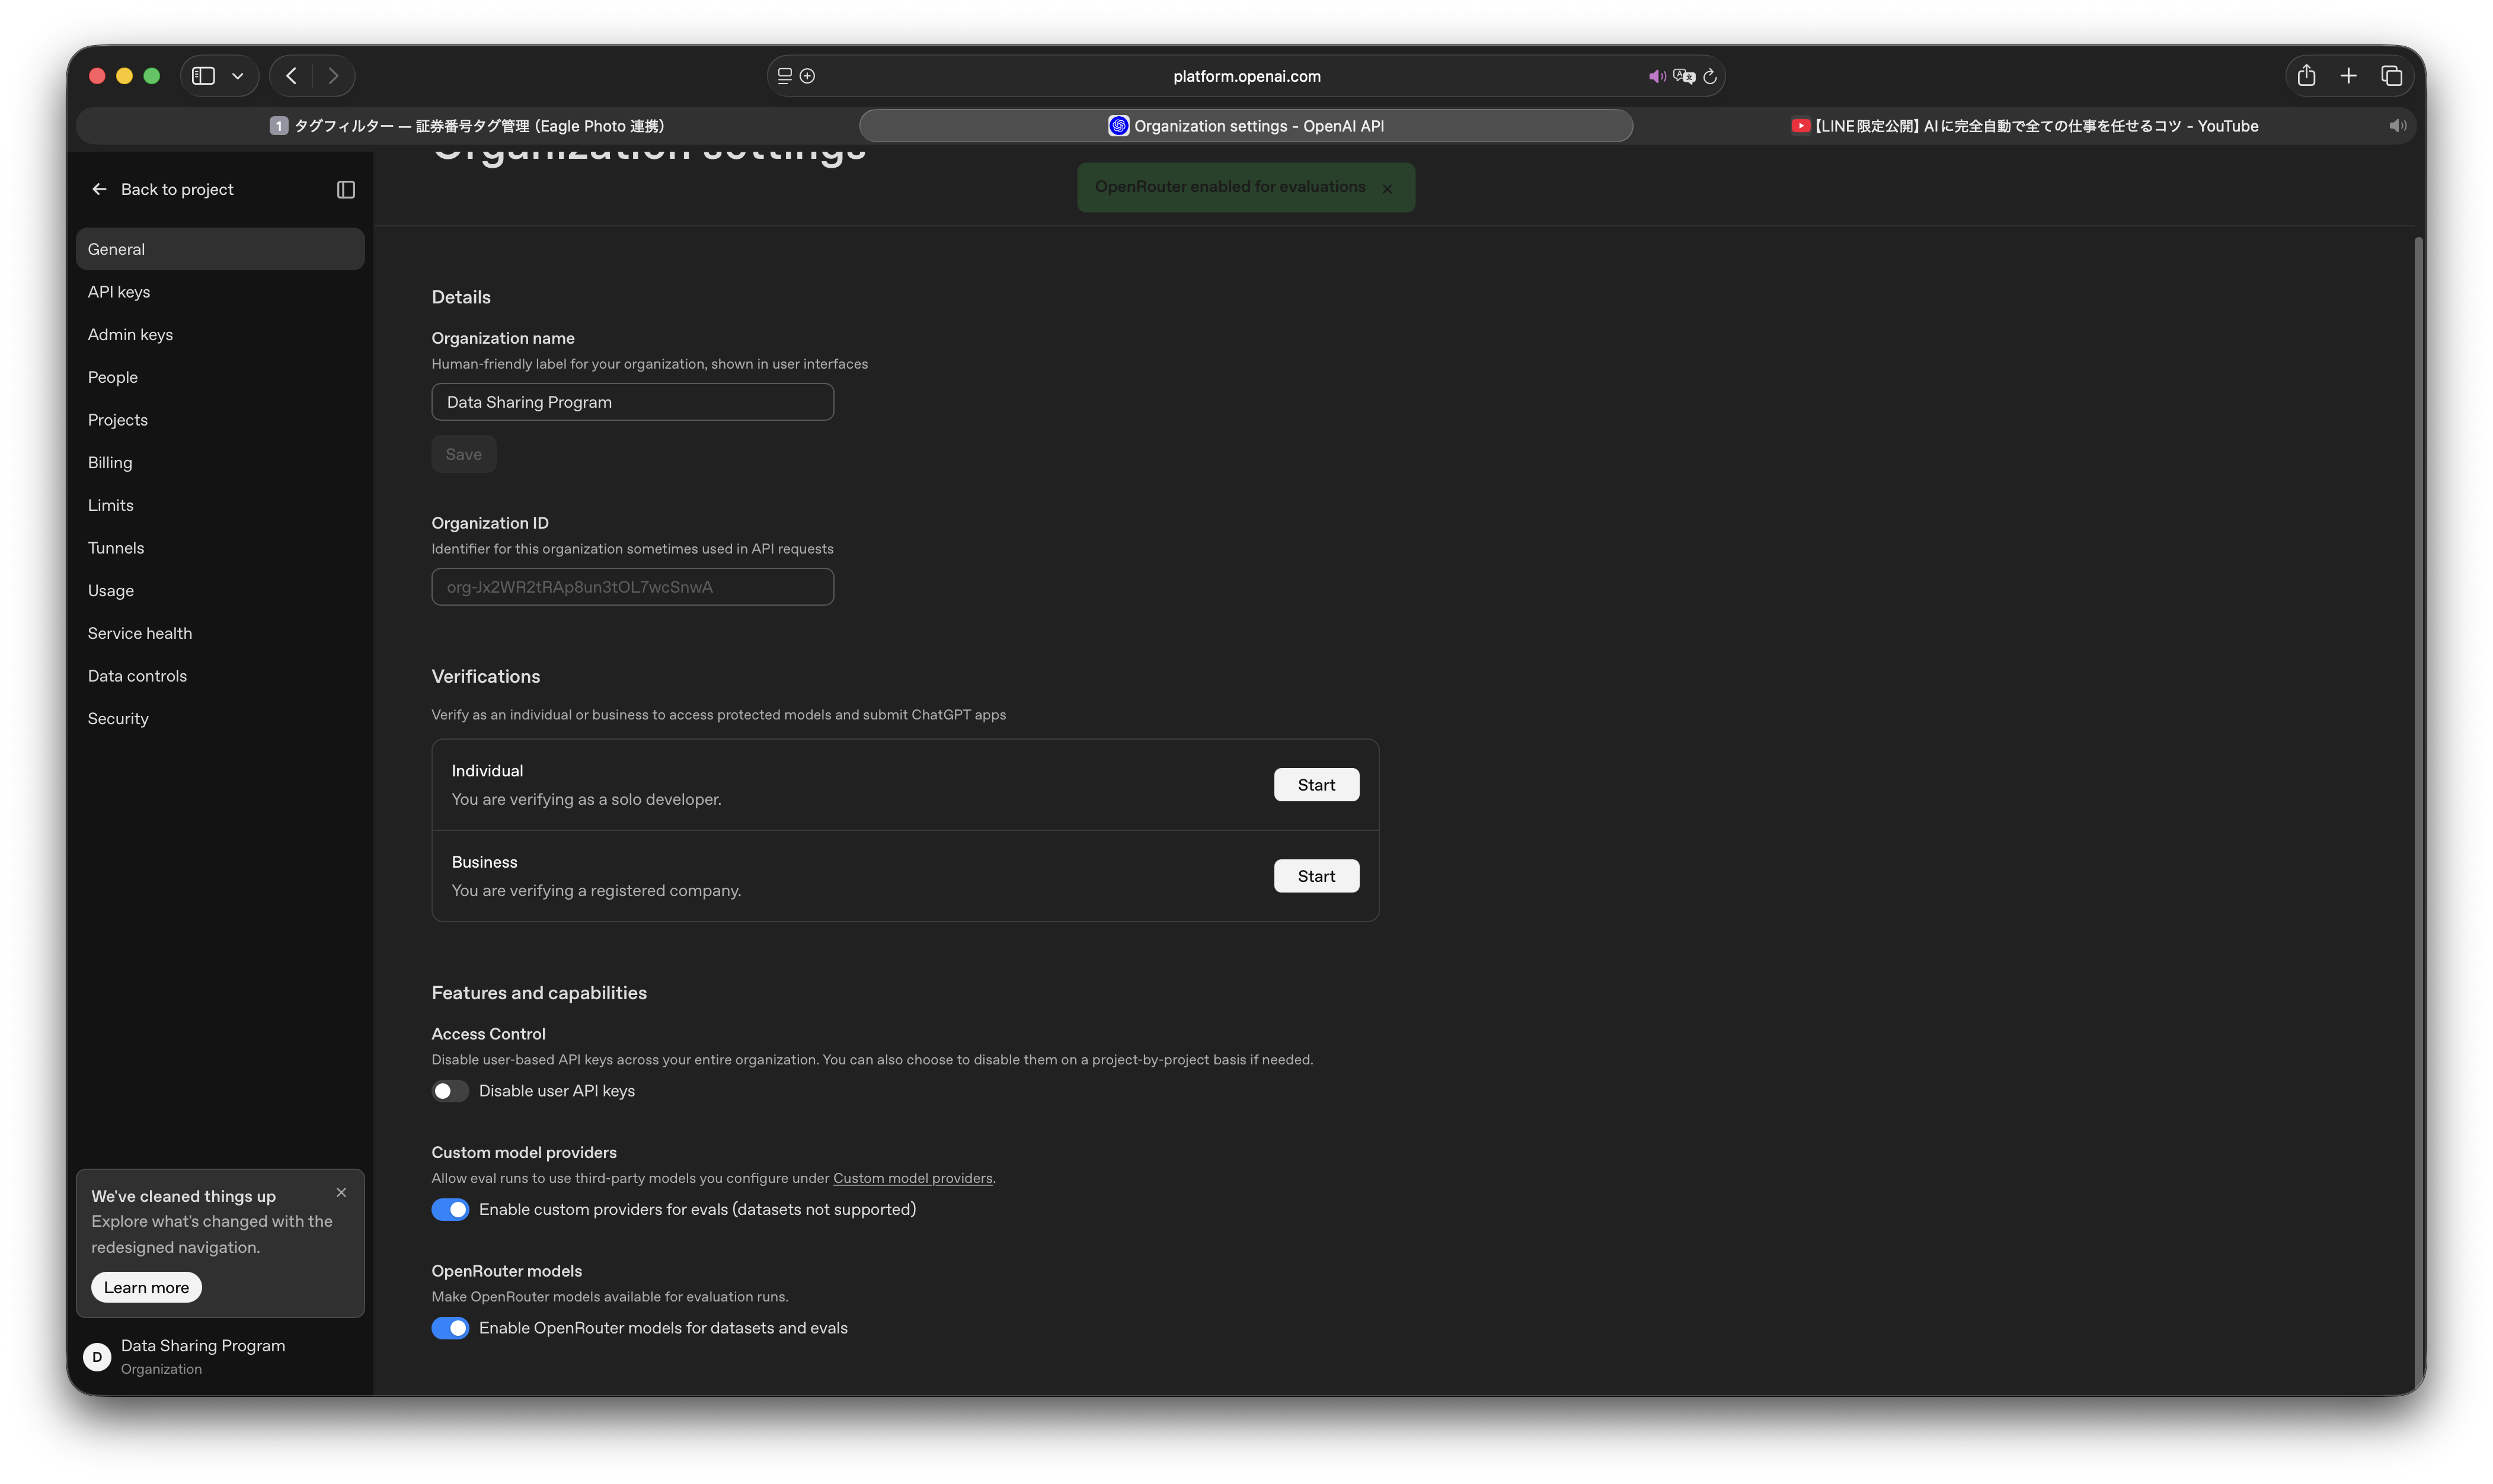Switch to the Eagle Photo tag filter tab
The image size is (2493, 1484).
[467, 126]
